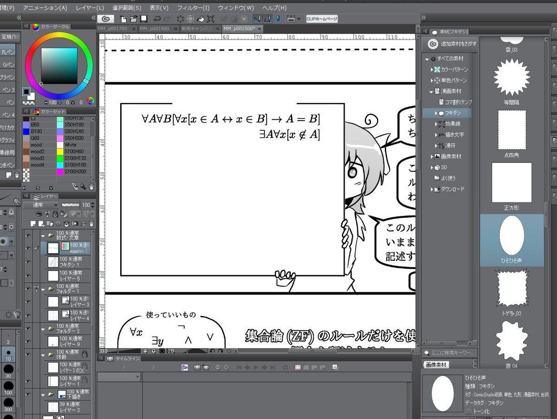Collapse the すべての素材 tree
This screenshot has width=557, height=419.
pyautogui.click(x=427, y=59)
